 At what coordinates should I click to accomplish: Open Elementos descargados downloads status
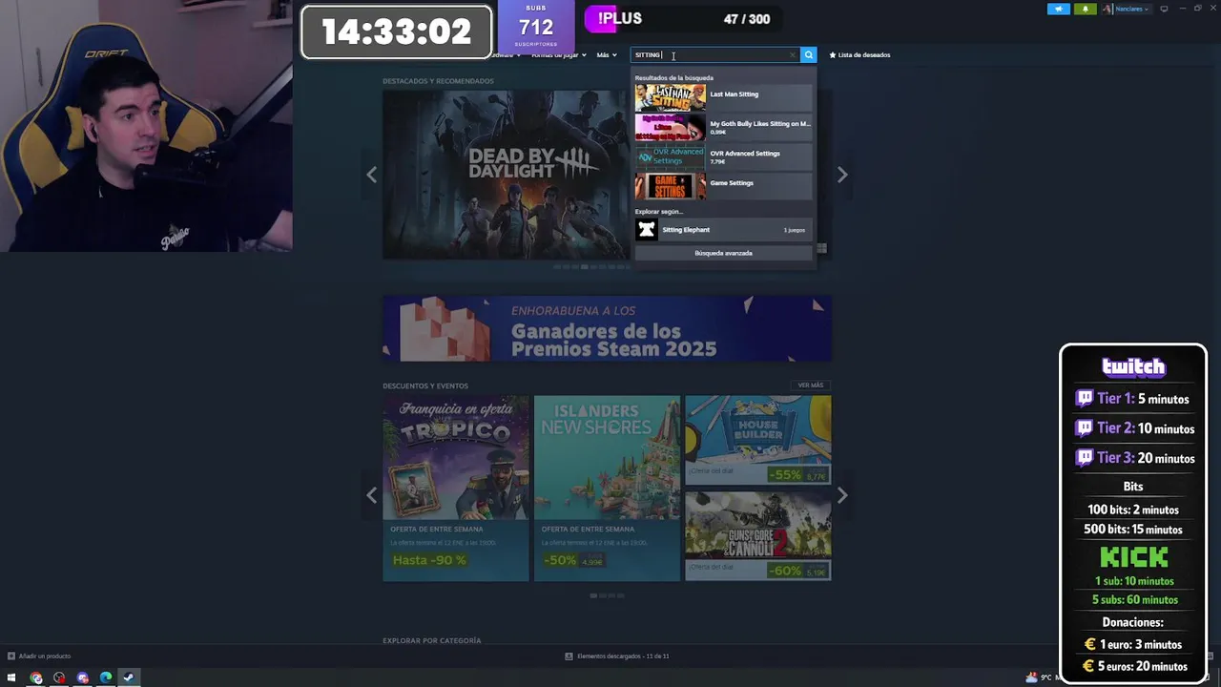[x=617, y=656]
